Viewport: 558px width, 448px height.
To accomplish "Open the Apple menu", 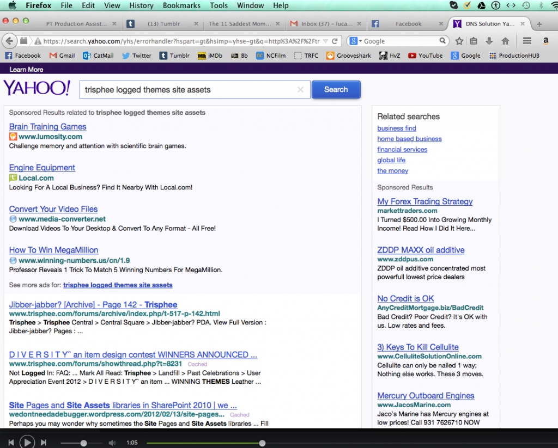I will [x=13, y=5].
